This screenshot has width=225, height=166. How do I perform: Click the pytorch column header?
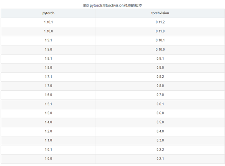tap(48, 13)
